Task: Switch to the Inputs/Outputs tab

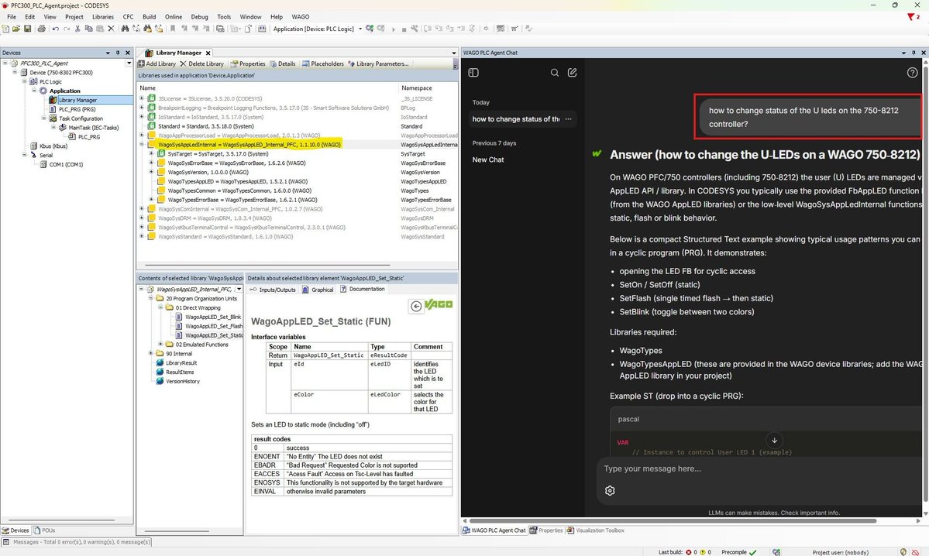Action: point(273,290)
